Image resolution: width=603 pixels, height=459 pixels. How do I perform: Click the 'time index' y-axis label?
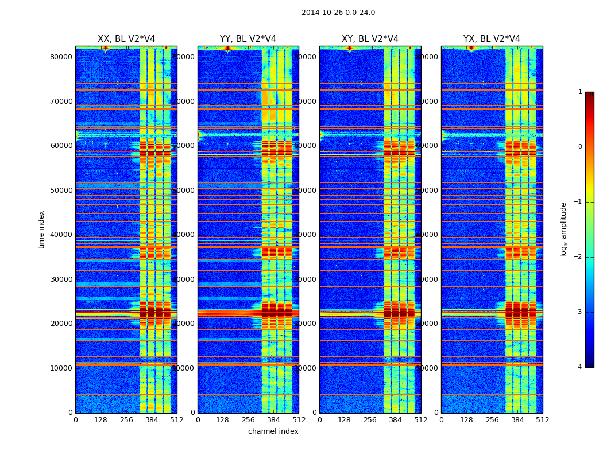coord(41,229)
